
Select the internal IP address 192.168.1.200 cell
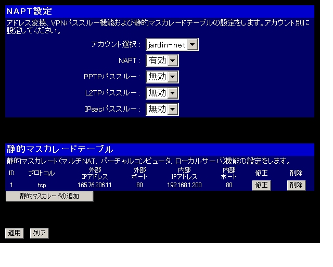184,185
